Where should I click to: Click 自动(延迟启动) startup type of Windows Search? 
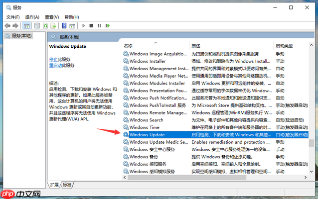pyautogui.click(x=290, y=120)
